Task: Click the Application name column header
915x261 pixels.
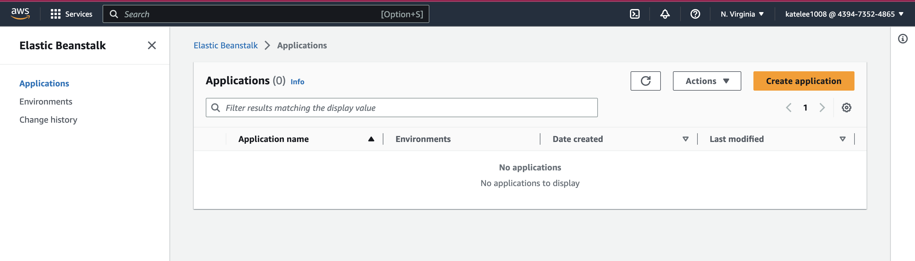Action: pos(274,139)
